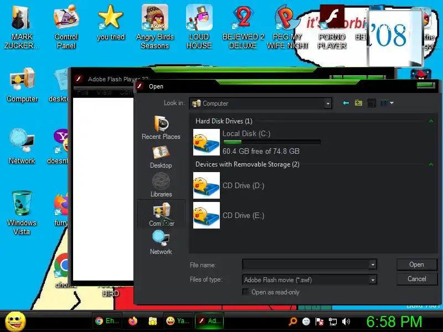This screenshot has height=332, width=443.
Task: Open the network tray icon
Action: [333, 321]
